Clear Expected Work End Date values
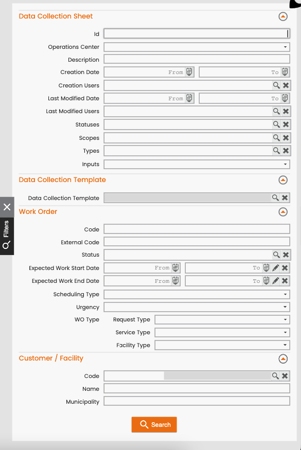 click(x=285, y=281)
